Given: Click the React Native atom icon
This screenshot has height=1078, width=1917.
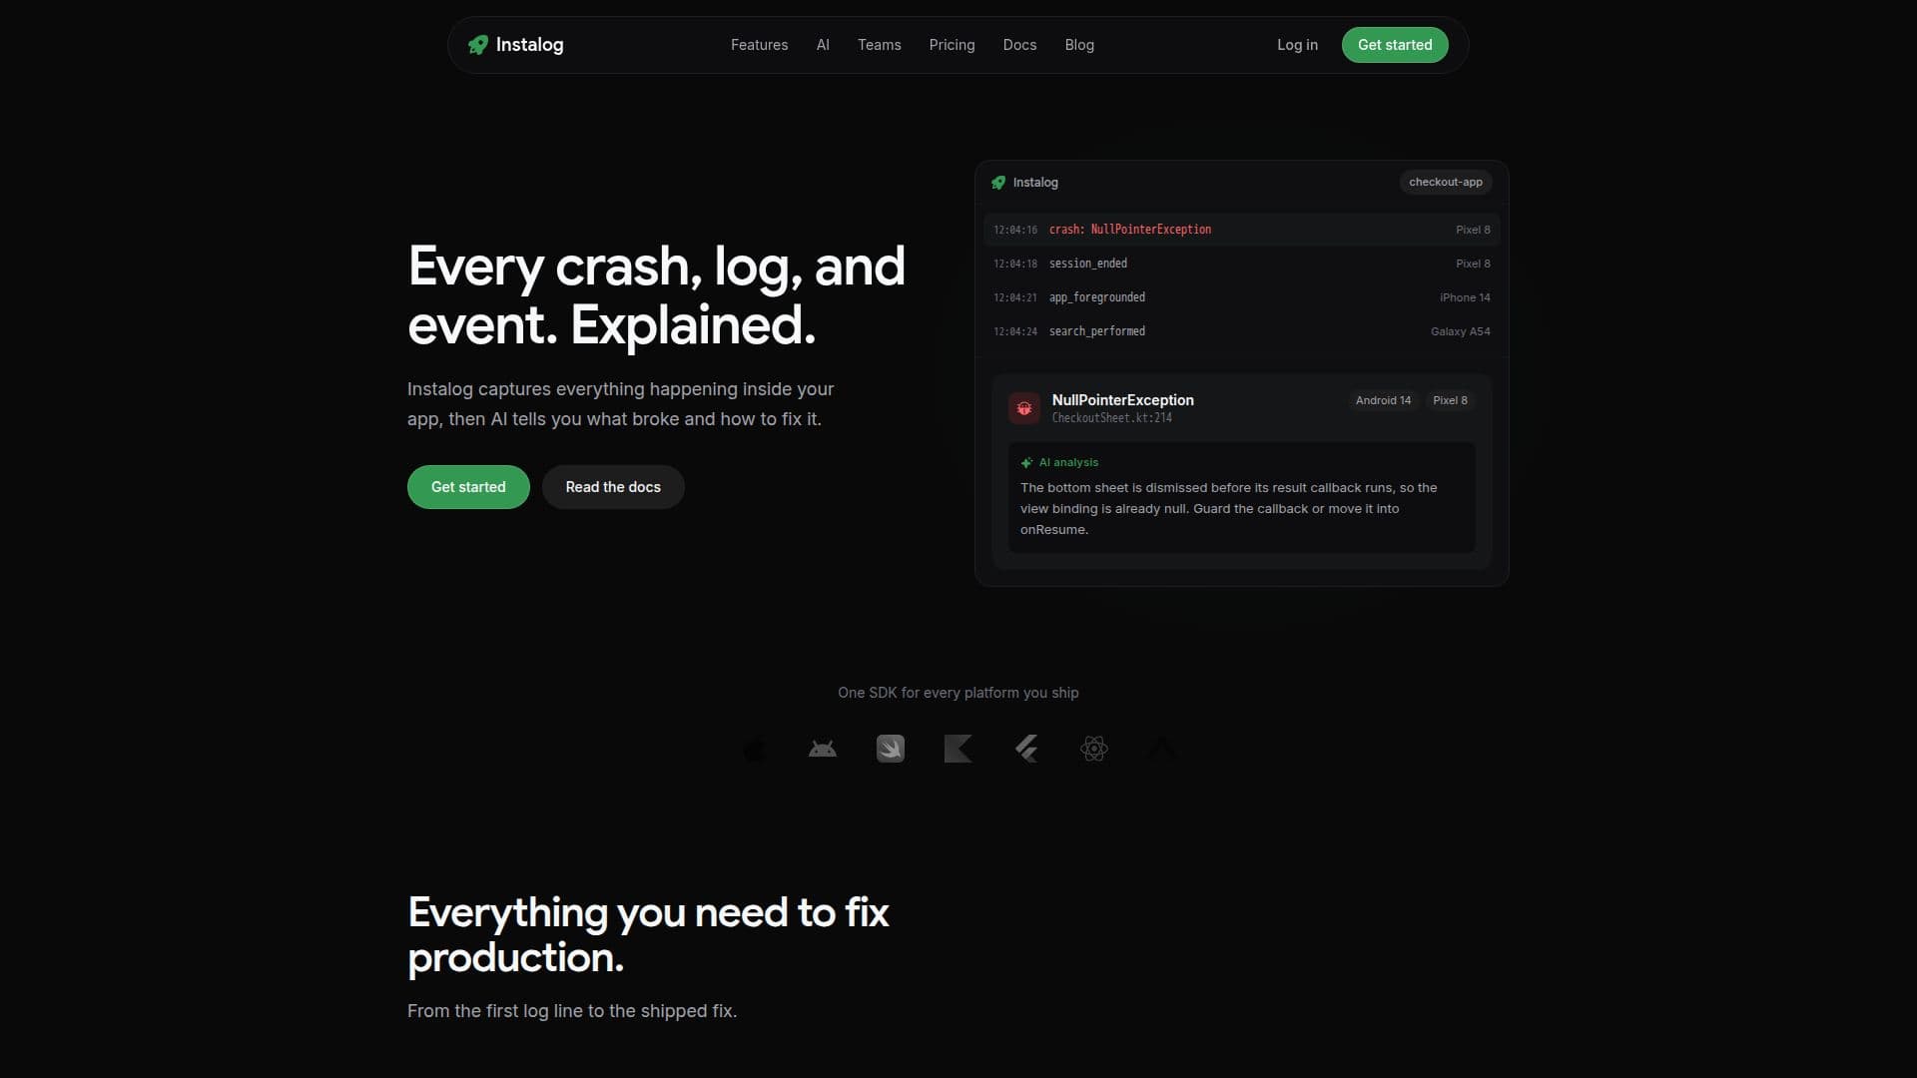Looking at the screenshot, I should tap(1094, 749).
